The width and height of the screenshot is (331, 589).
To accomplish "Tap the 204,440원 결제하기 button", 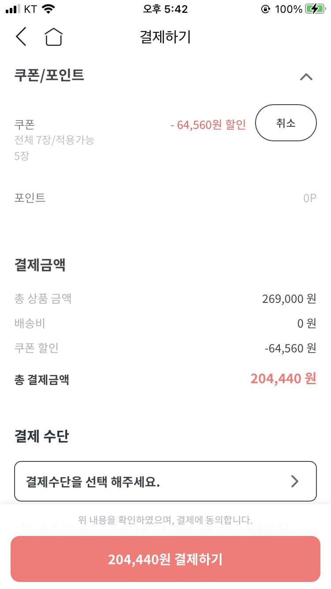I will coord(165,559).
